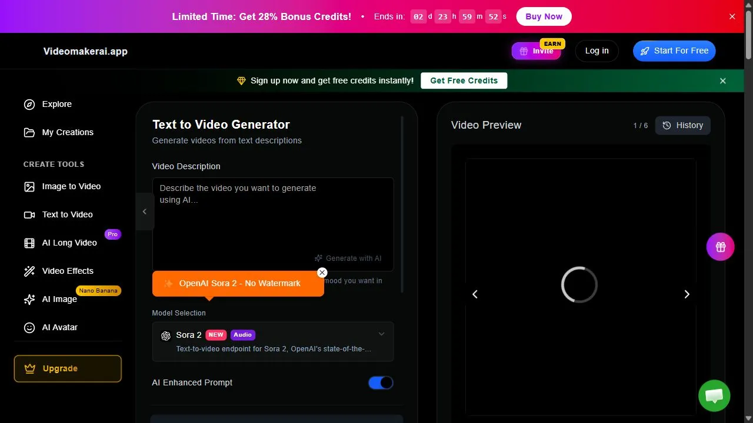The width and height of the screenshot is (753, 423).
Task: Open the green chat support bubble
Action: click(714, 395)
